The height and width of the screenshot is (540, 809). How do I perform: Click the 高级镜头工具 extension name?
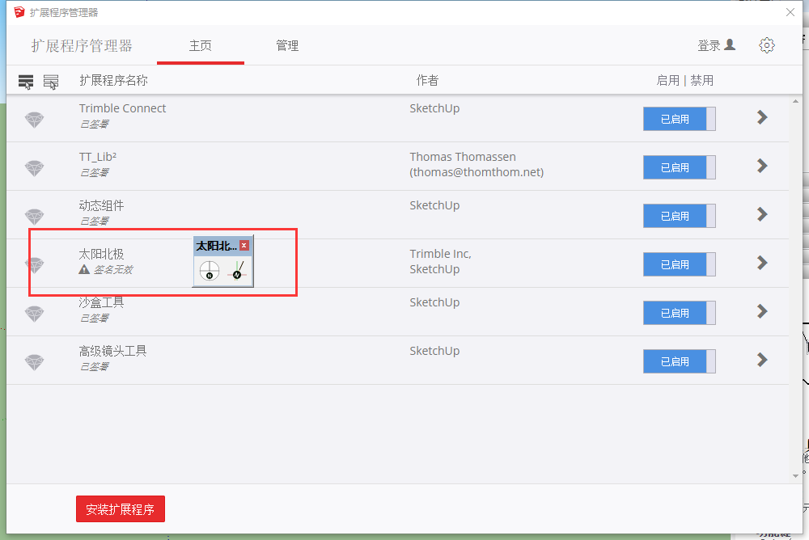(x=112, y=351)
